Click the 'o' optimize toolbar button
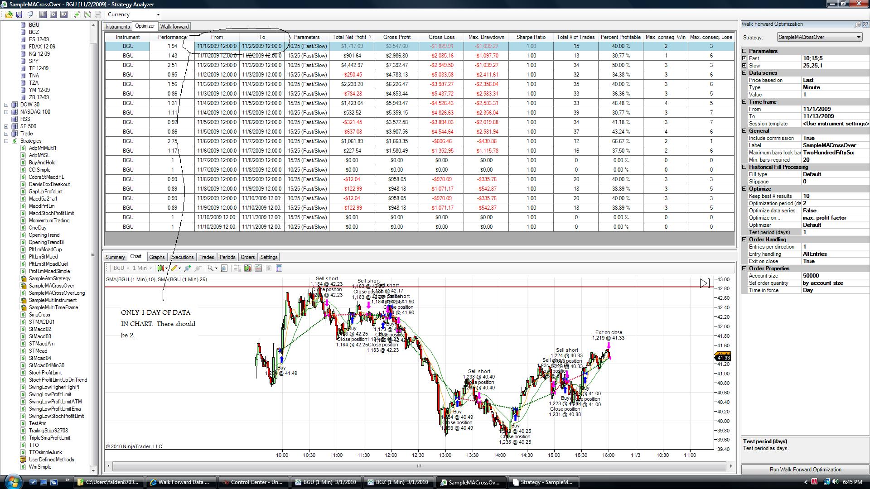This screenshot has height=489, width=870. pos(53,14)
